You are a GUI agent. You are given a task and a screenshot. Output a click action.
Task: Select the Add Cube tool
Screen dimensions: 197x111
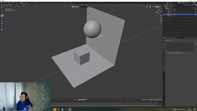click(x=2, y=32)
